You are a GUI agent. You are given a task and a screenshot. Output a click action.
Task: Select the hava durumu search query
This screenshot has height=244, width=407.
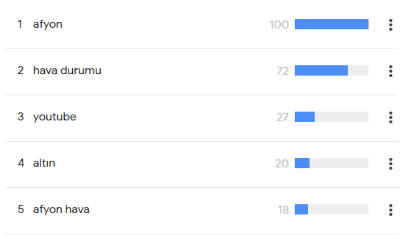[67, 71]
